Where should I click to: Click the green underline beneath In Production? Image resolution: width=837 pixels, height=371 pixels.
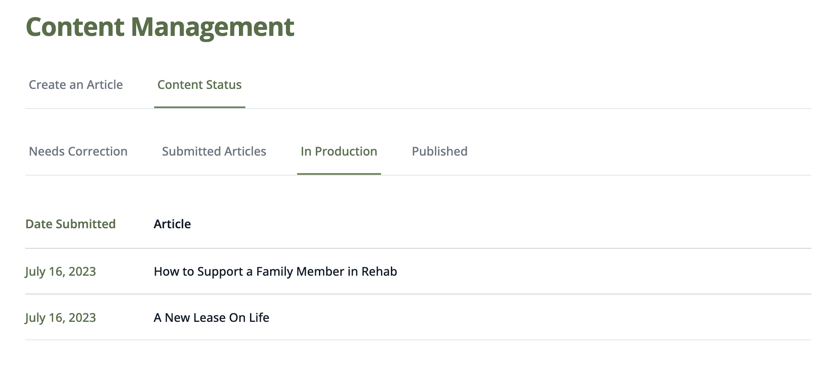339,174
